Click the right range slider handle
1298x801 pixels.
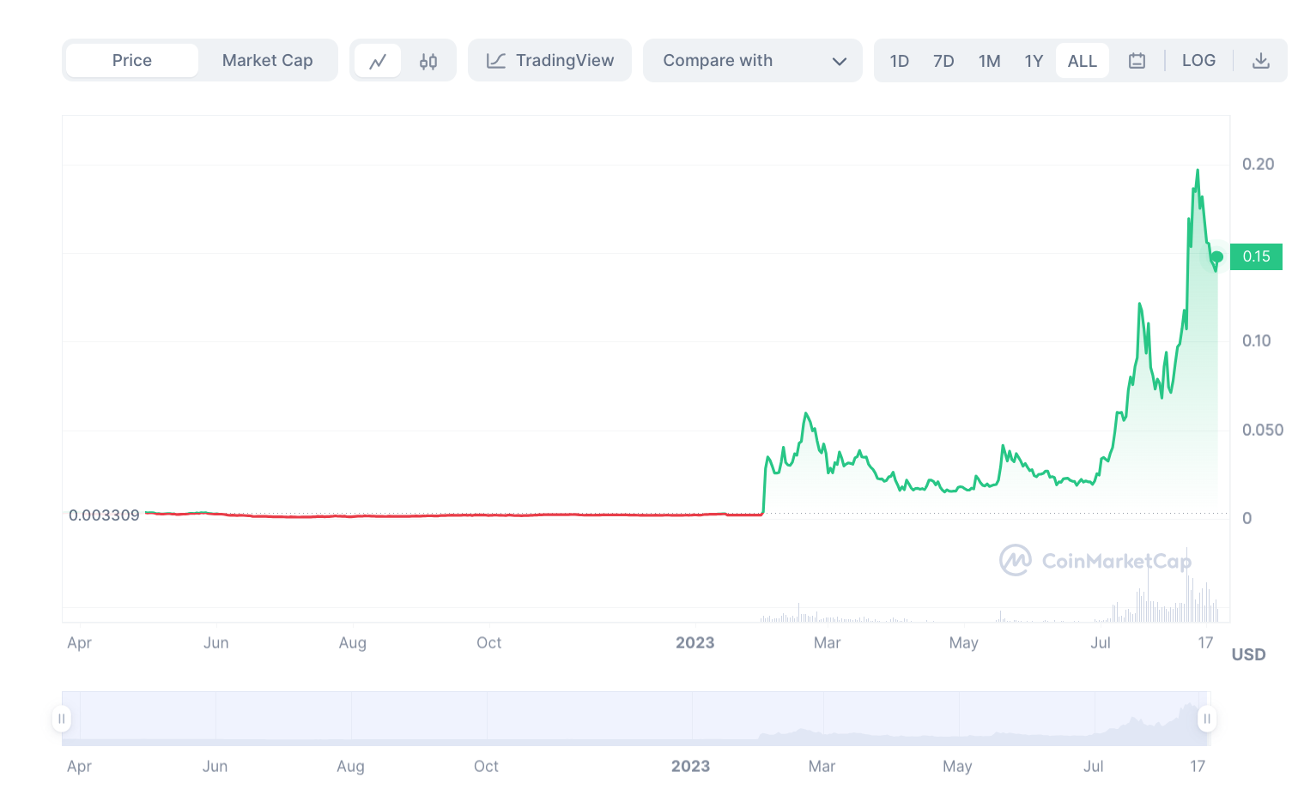click(1207, 719)
